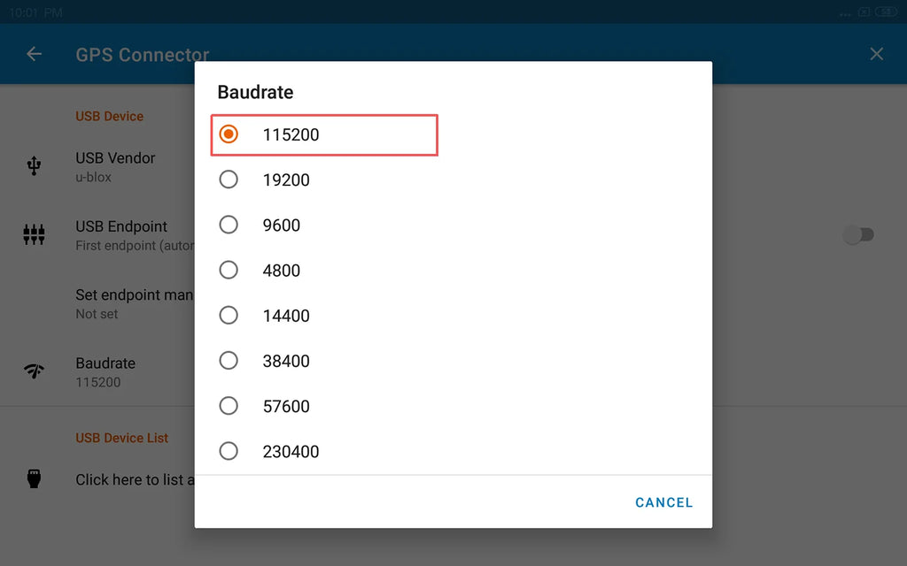Select the 115200 baudrate option
Screen dimensions: 907x566
(x=324, y=134)
